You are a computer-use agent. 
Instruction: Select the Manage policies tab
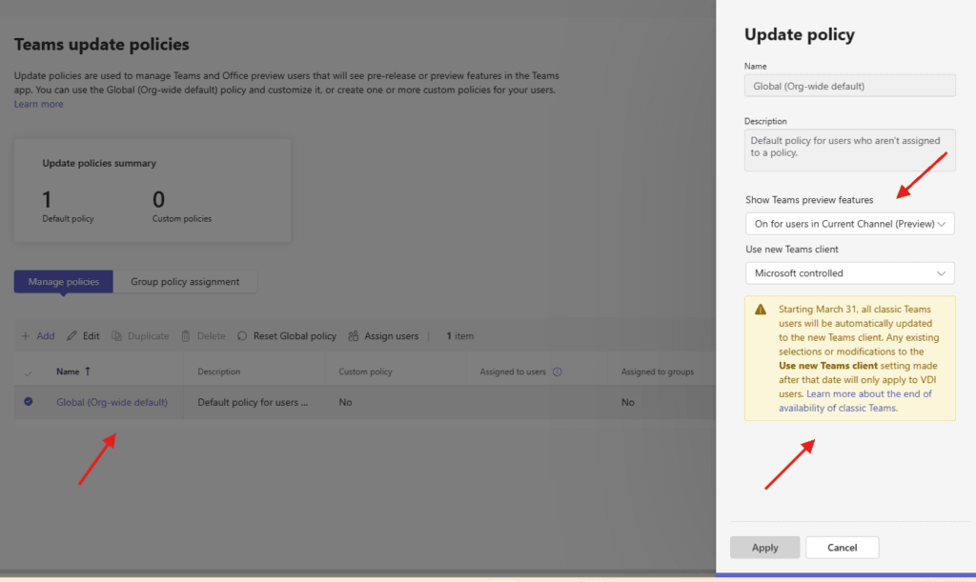pos(64,282)
